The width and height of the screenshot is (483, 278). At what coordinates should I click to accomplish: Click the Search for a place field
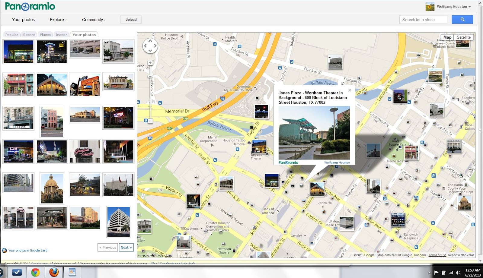(x=423, y=20)
